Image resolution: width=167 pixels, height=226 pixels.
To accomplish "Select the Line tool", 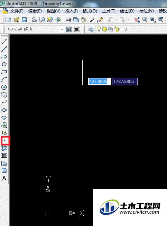I will [4, 41].
